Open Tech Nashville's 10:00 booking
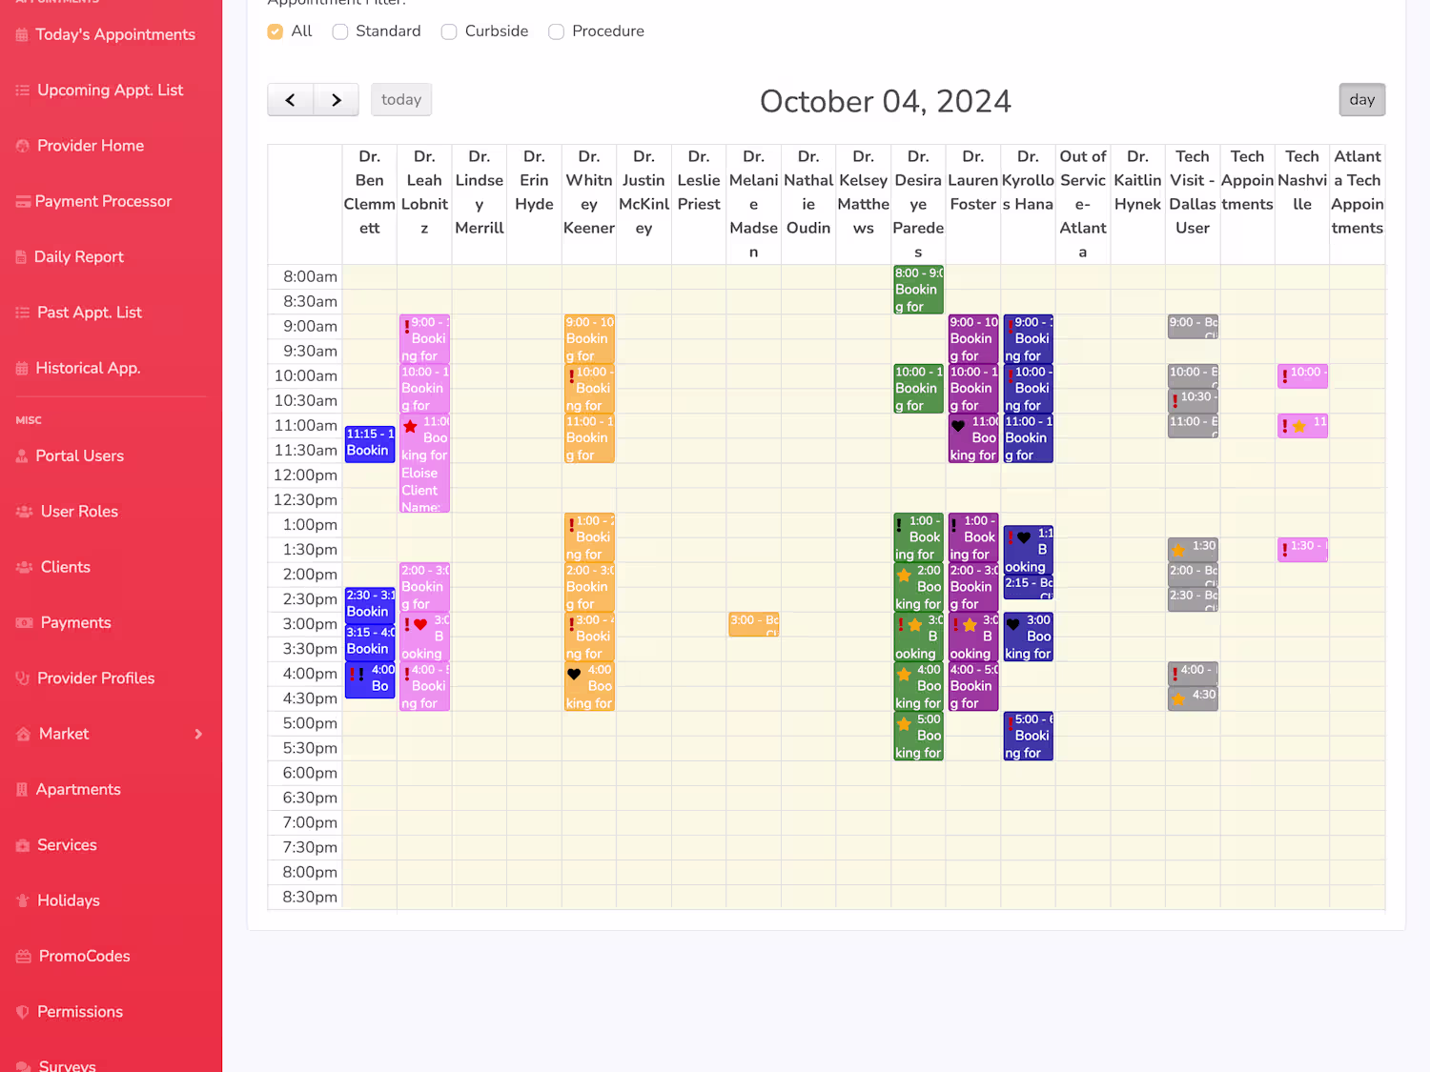This screenshot has height=1072, width=1430. click(x=1302, y=375)
